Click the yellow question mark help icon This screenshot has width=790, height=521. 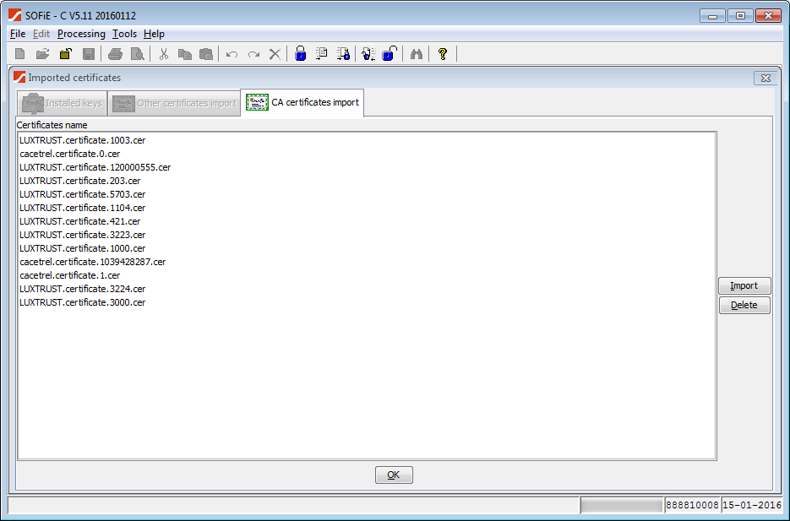click(x=442, y=54)
